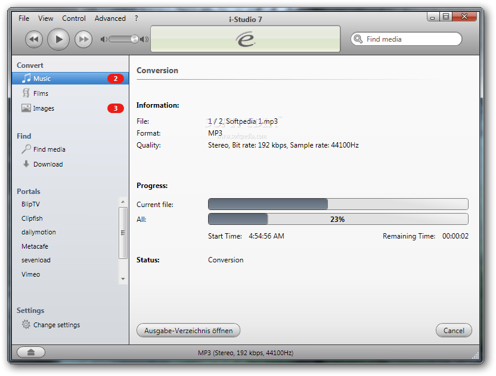Click the play button
This screenshot has height=376, width=496.
(58, 39)
